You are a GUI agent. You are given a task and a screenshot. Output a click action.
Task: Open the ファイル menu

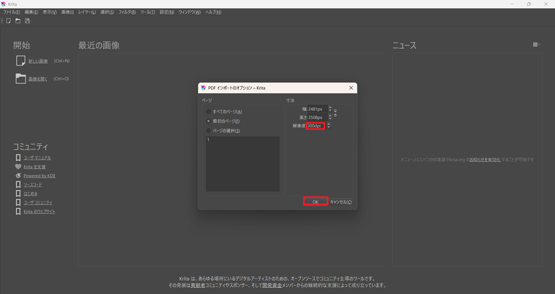[12, 12]
